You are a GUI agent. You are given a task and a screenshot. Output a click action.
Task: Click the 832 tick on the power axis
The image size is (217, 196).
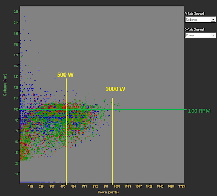(x=95, y=187)
